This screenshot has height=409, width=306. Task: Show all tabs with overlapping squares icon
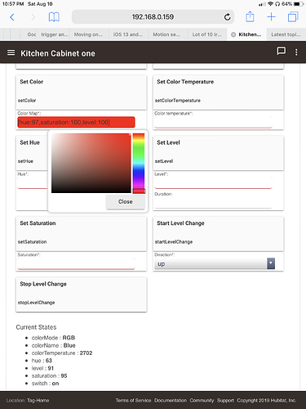coord(293,17)
